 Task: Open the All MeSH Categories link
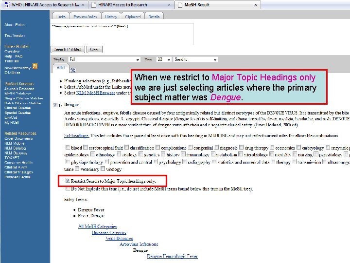pos(98,226)
